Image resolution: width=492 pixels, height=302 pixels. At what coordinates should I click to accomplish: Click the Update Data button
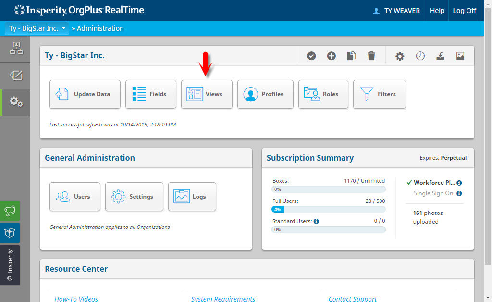tap(85, 94)
